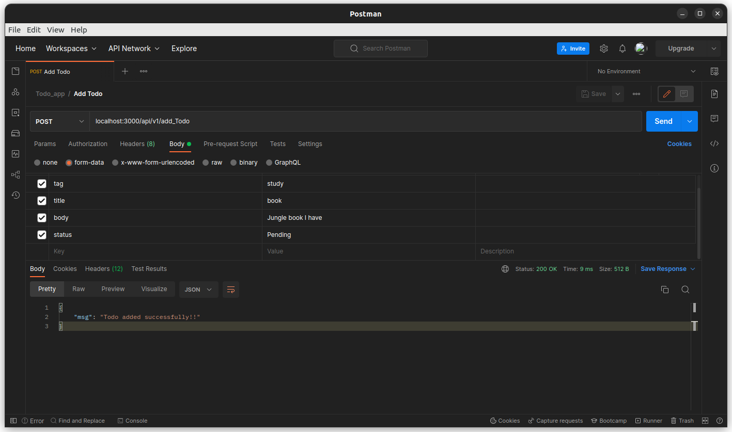Screen dimensions: 732x432
Task: Open the JSON format dropdown
Action: tap(198, 290)
